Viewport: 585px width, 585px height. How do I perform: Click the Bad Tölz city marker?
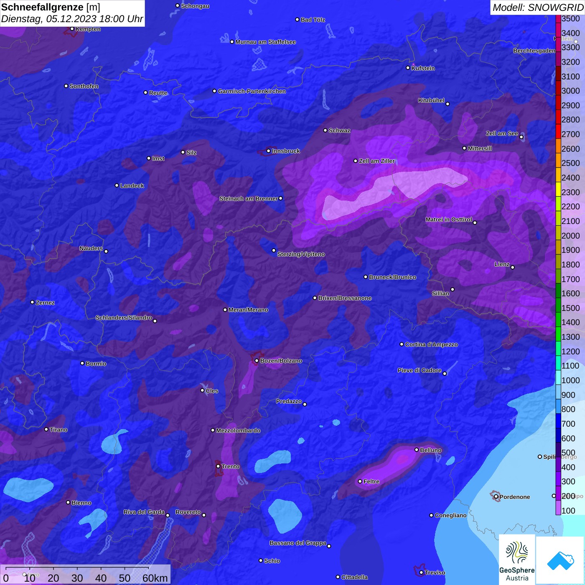tap(297, 20)
